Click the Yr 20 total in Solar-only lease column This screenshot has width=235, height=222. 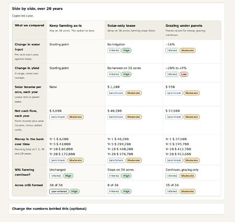point(120,154)
